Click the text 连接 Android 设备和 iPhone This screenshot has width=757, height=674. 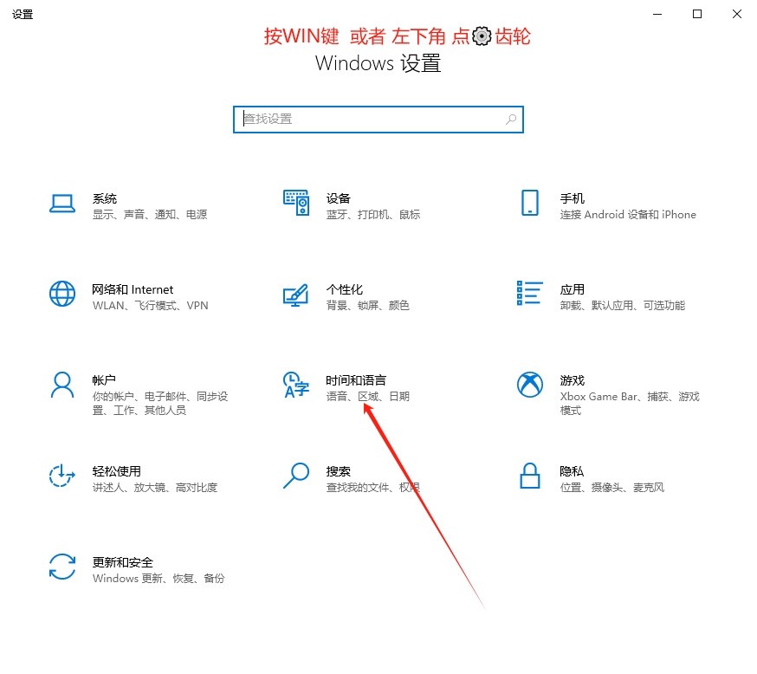(x=628, y=214)
